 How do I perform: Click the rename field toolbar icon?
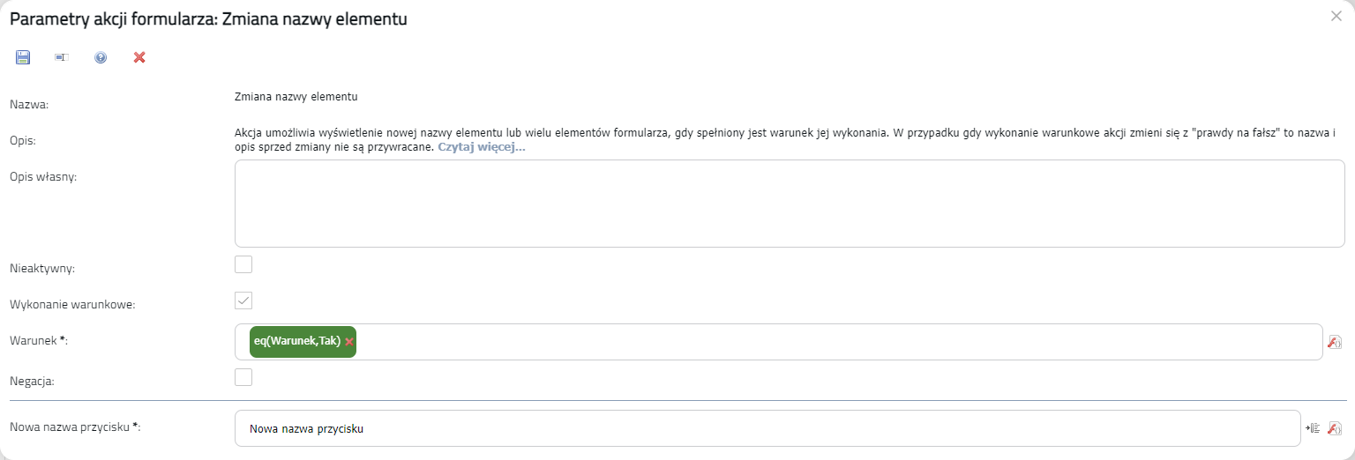pos(61,57)
